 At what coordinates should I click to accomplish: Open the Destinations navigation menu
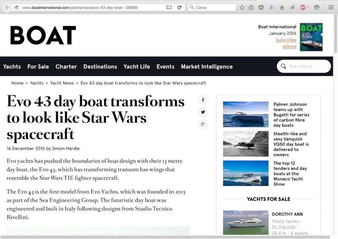tap(100, 67)
